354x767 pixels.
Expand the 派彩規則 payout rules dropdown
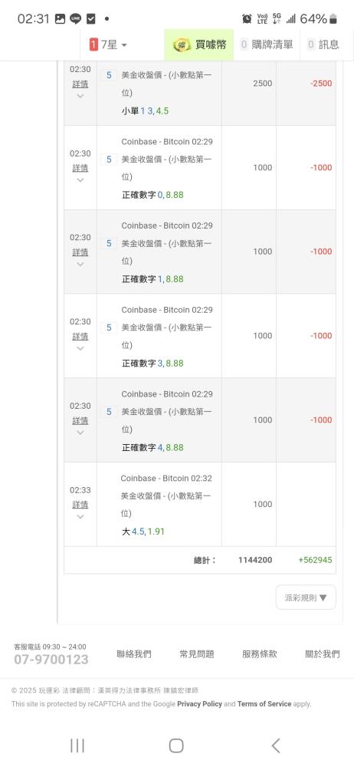pos(306,597)
